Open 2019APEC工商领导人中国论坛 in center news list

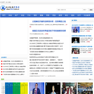click(47, 43)
